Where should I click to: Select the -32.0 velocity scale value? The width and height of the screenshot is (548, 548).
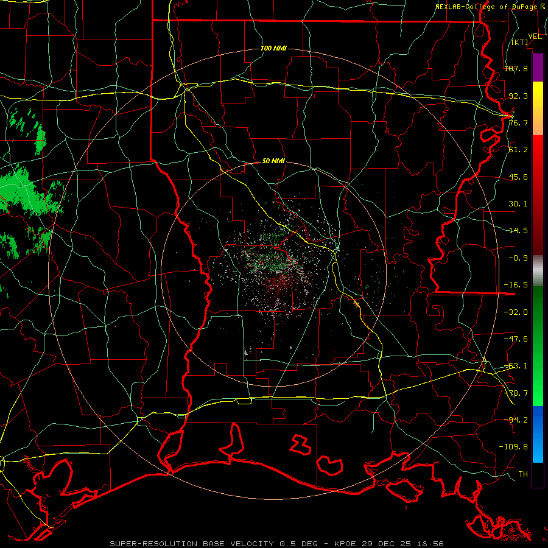coord(516,312)
